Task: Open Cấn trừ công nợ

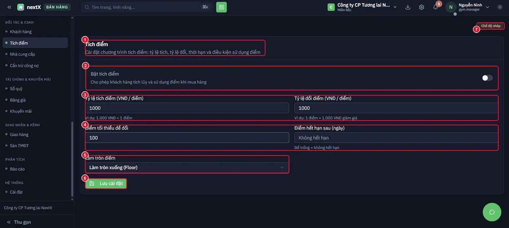Action: coord(35,65)
